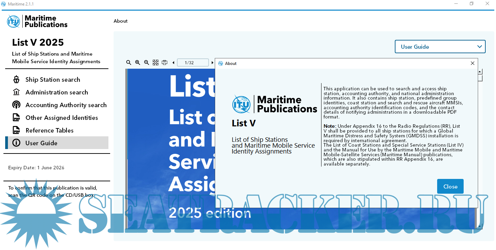Go to next page arrow
This screenshot has width=496, height=250.
pos(212,63)
